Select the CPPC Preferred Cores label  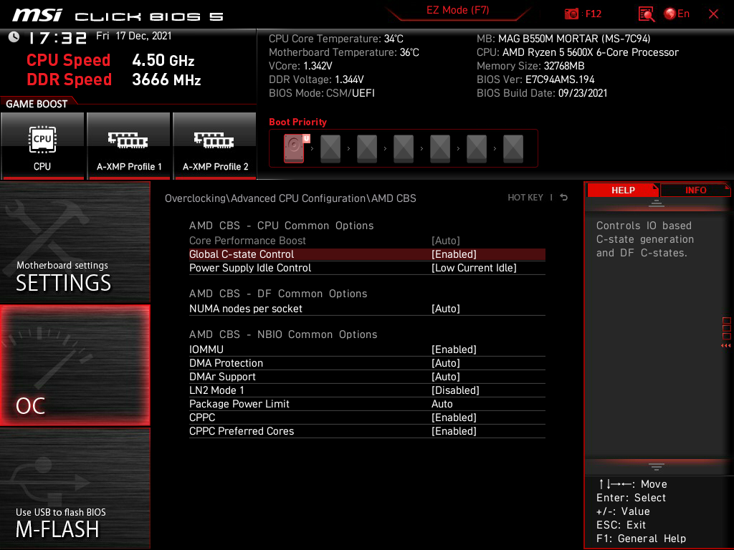[x=242, y=430]
